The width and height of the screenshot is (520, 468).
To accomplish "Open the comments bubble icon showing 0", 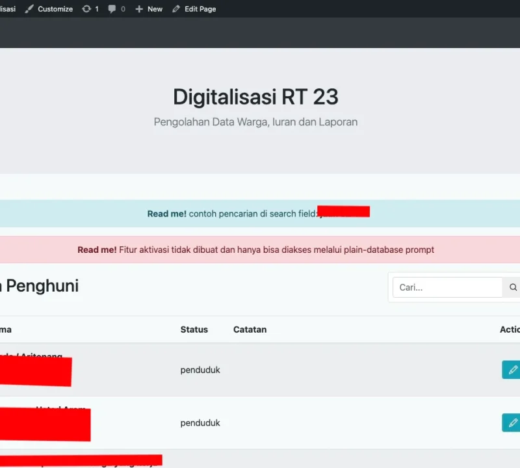I will point(116,9).
